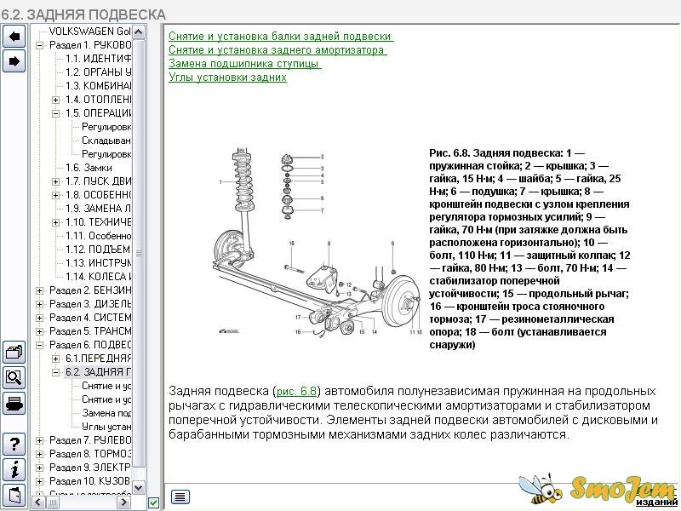Toggle the green checkbox under the tree
The height and width of the screenshot is (511, 681).
point(153,502)
